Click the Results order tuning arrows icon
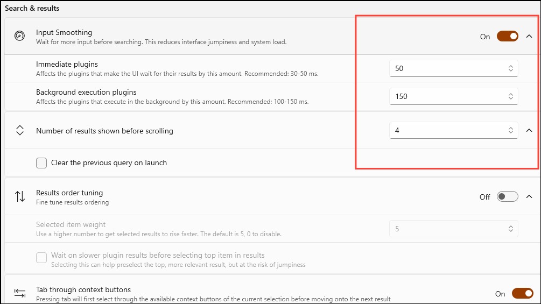 coord(20,196)
